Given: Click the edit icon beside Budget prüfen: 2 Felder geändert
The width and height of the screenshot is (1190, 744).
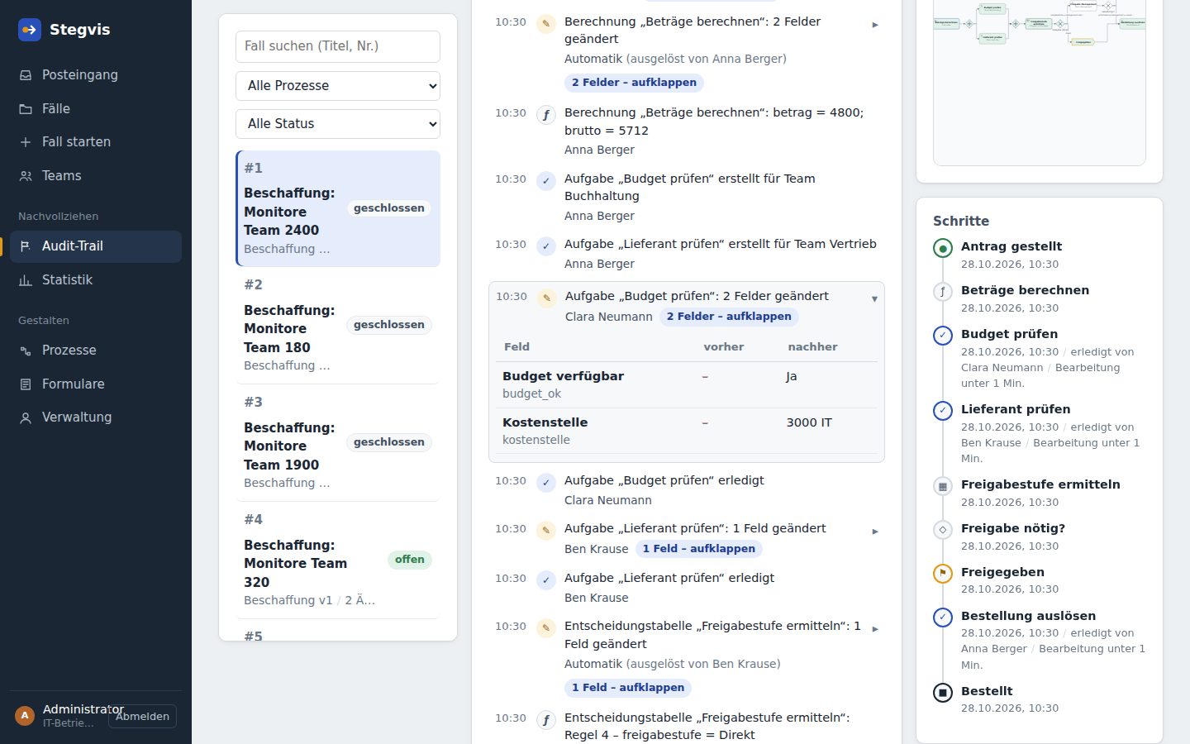Looking at the screenshot, I should (547, 298).
